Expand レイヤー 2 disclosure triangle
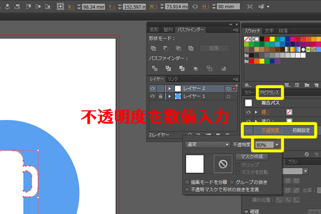This screenshot has width=321, height=214. coord(170,89)
